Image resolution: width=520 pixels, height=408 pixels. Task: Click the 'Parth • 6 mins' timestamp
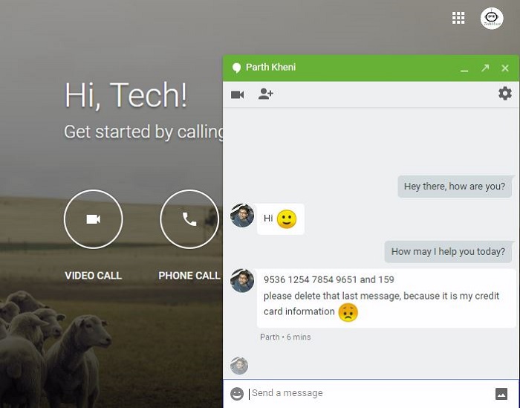click(285, 337)
